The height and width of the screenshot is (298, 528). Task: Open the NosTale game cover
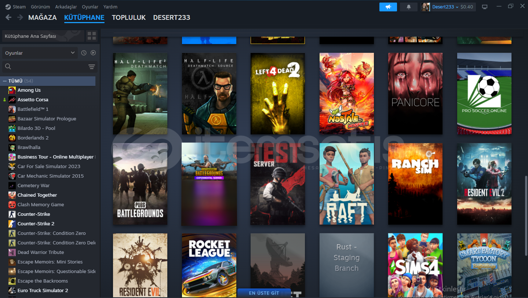click(347, 94)
